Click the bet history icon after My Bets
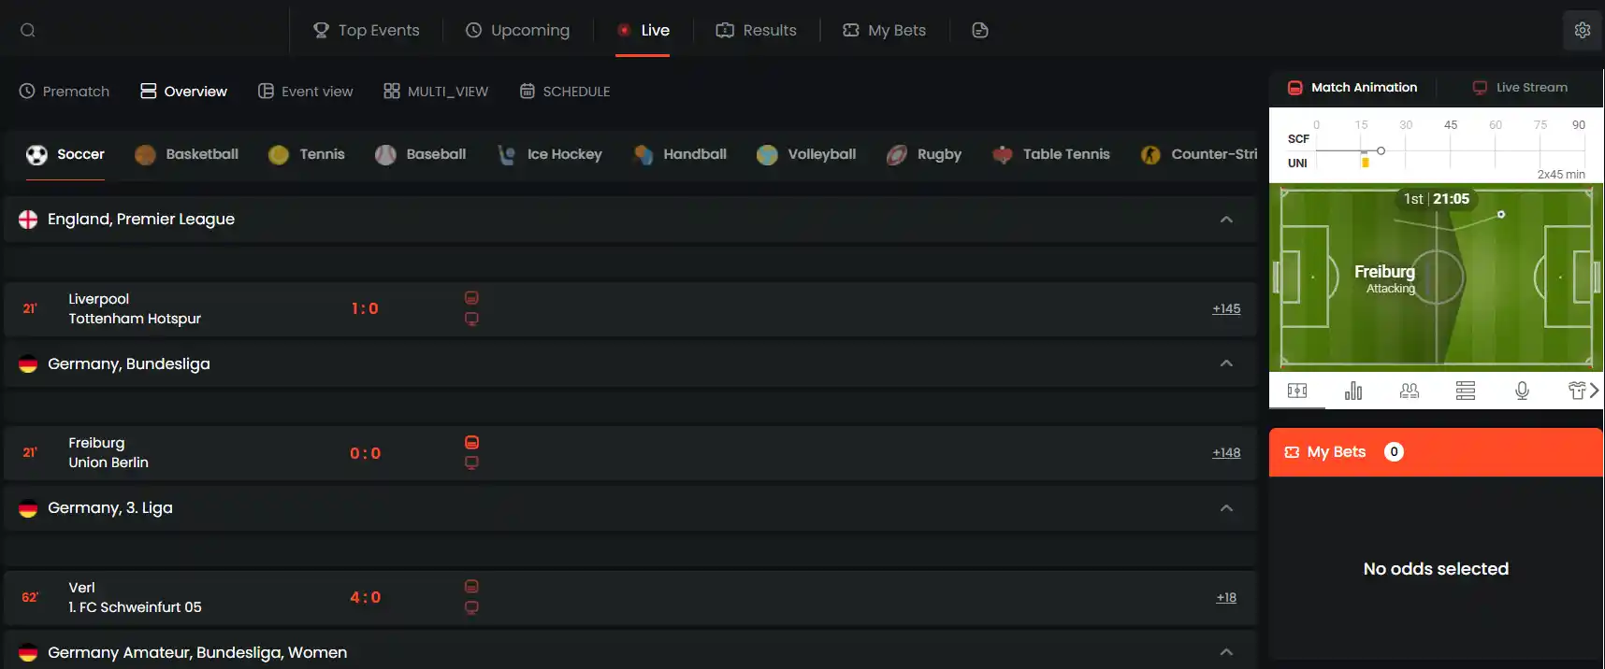This screenshot has height=669, width=1605. coord(980,30)
